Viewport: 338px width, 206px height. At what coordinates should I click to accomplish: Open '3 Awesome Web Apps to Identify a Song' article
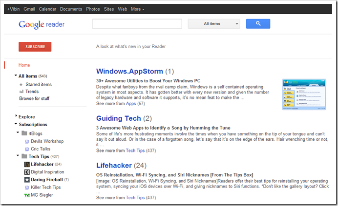[163, 128]
